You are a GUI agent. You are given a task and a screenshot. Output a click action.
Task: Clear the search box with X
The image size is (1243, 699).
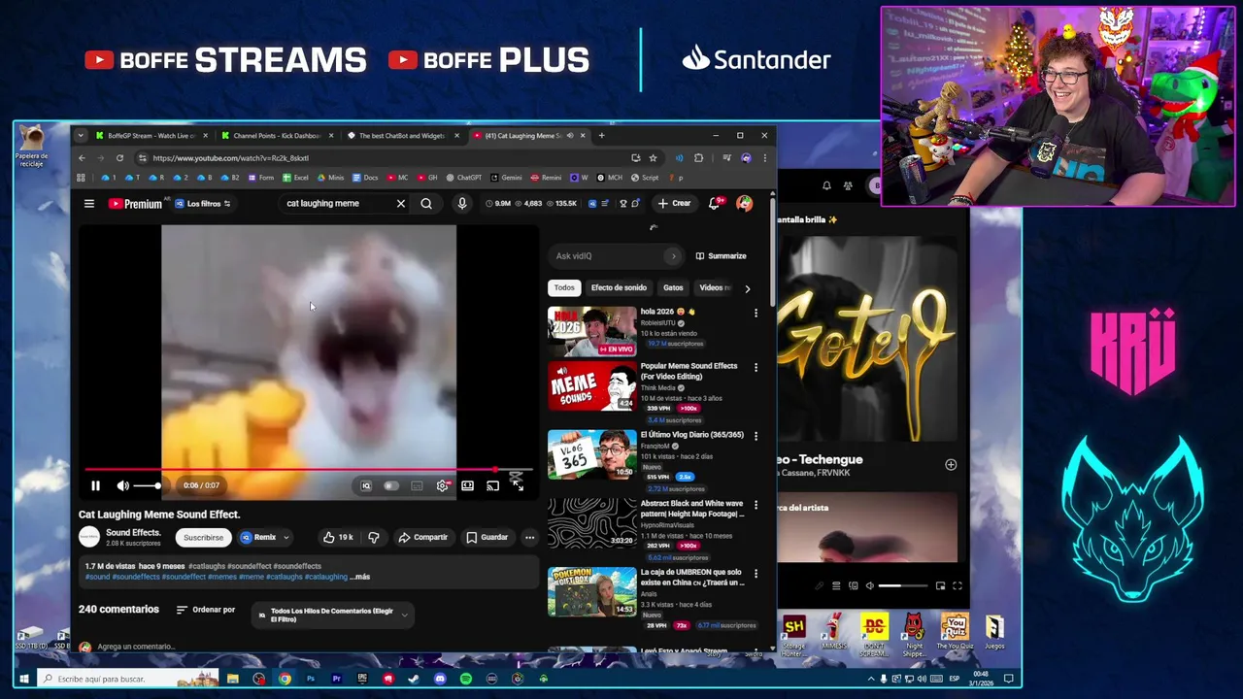click(400, 204)
